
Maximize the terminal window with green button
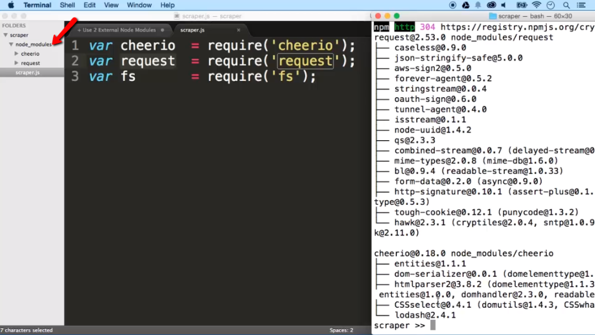(x=396, y=16)
